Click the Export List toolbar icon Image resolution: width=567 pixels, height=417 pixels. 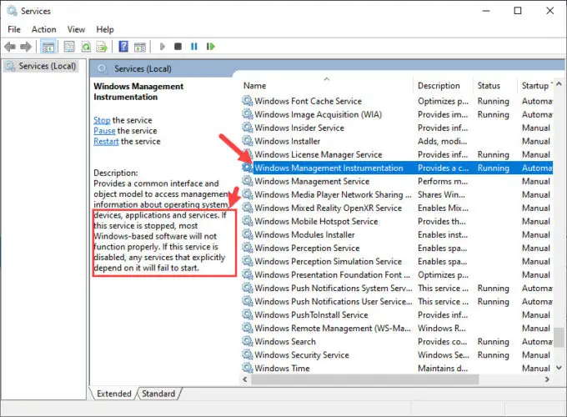pyautogui.click(x=102, y=47)
